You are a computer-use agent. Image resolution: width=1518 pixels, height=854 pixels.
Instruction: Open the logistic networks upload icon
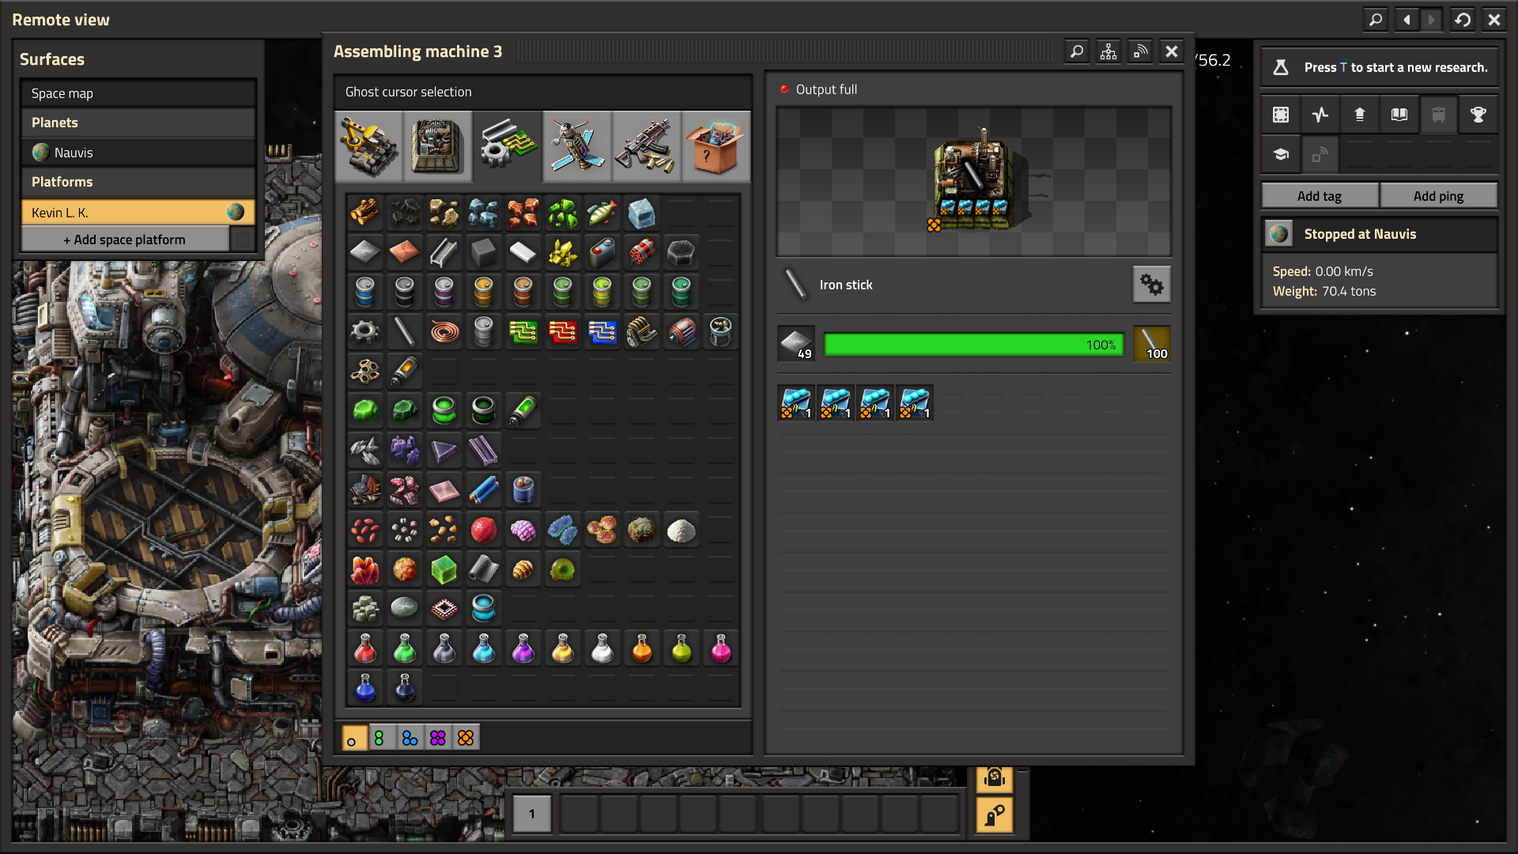1359,115
